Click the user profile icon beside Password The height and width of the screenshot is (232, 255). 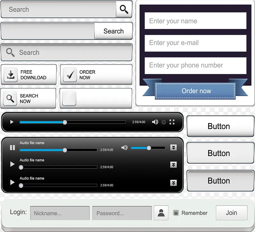pos(161,213)
